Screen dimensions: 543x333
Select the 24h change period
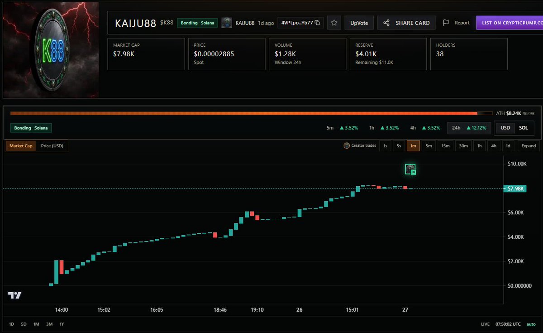click(469, 128)
